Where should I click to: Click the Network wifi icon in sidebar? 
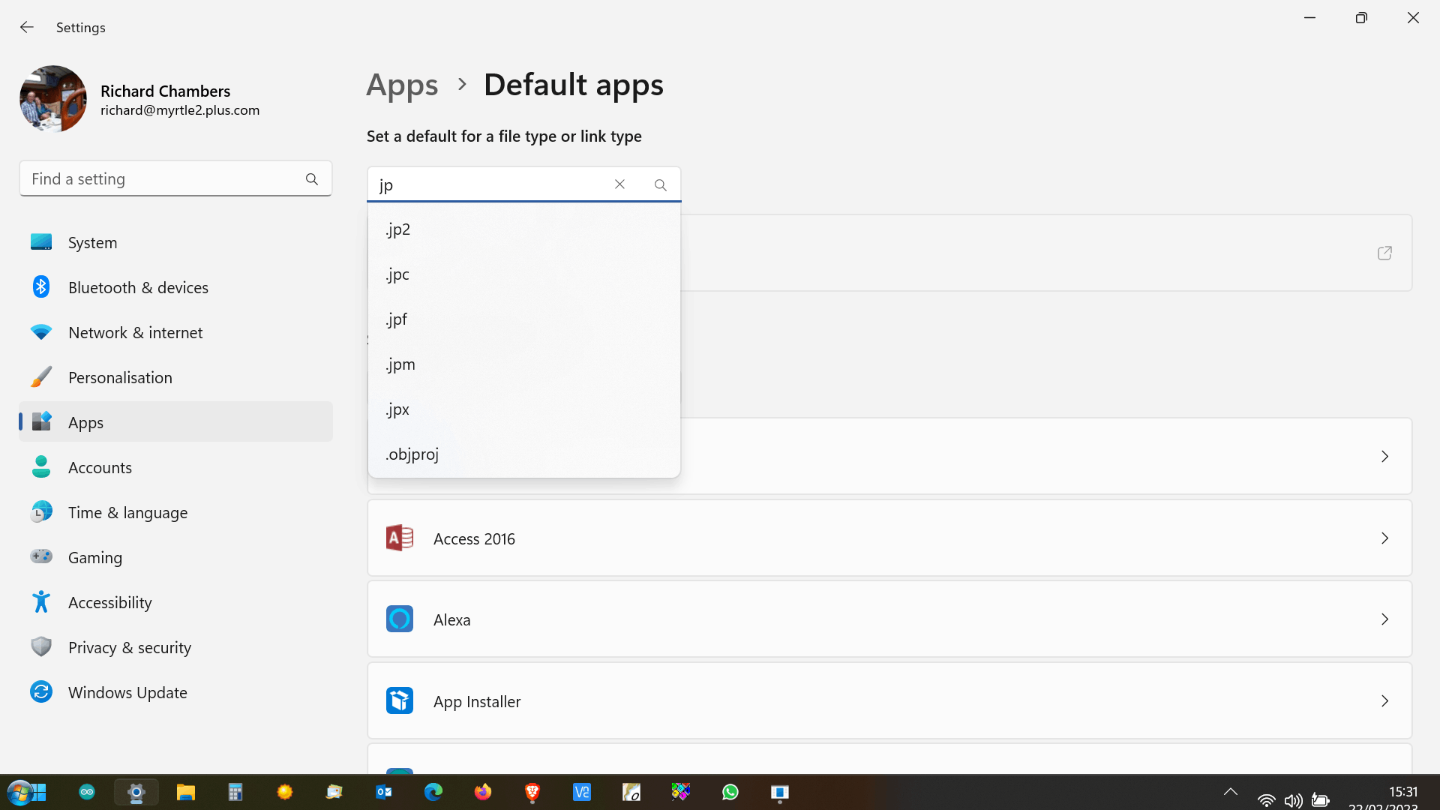click(x=41, y=331)
